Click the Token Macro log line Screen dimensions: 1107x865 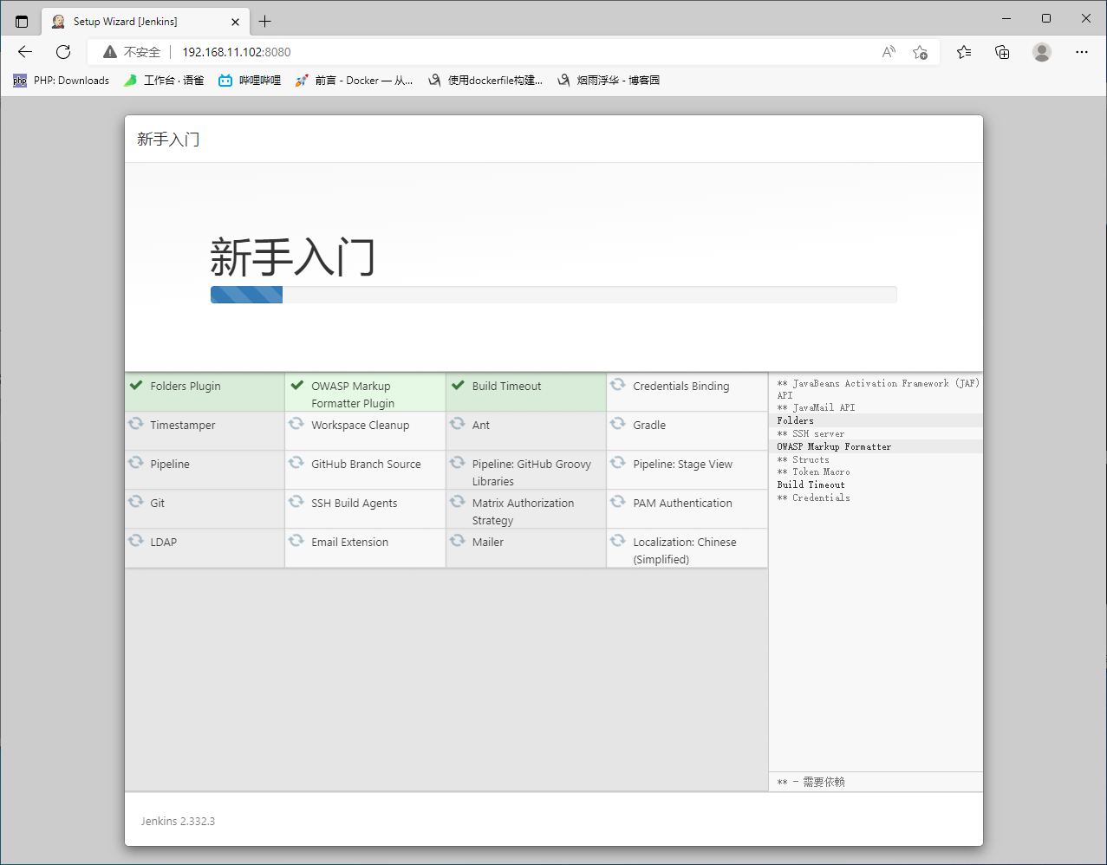813,472
